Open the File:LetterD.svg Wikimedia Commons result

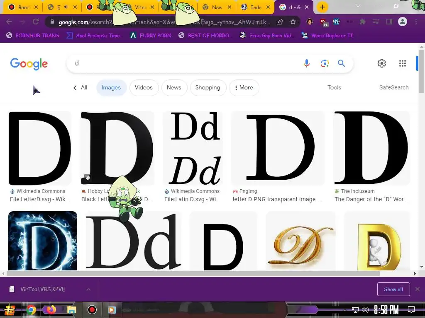click(39, 199)
